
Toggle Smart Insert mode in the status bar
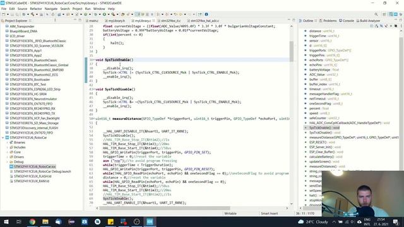click(270, 213)
